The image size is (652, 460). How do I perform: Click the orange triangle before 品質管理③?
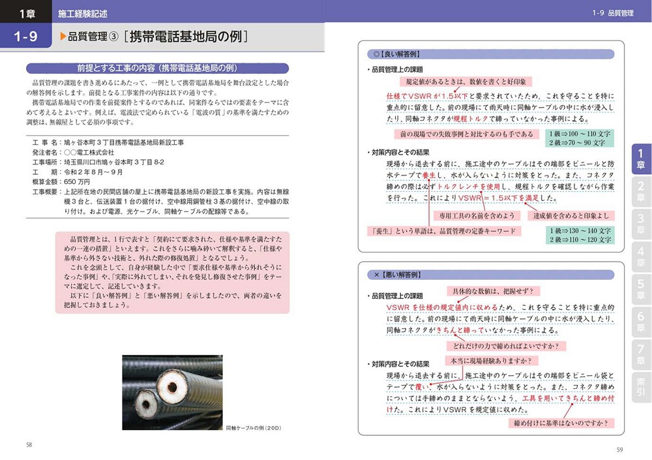coord(63,37)
